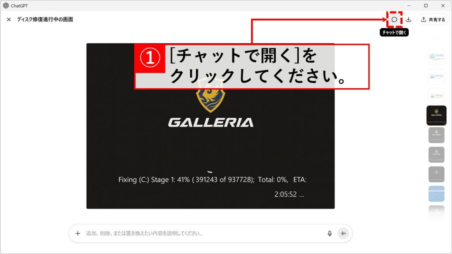Click the ディスク修復進行中の画面 title text
This screenshot has height=254, width=452.
pos(45,19)
